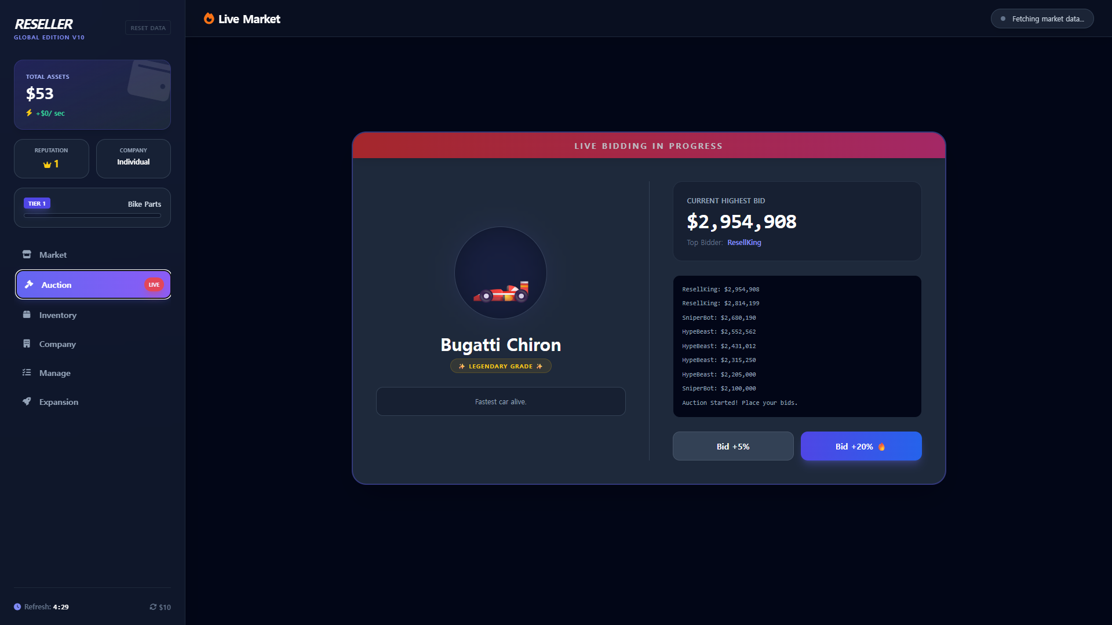Click the status dot in Fetching market data

1003,19
